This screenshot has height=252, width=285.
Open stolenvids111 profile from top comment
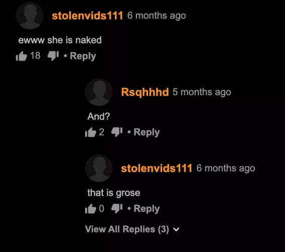coord(88,16)
